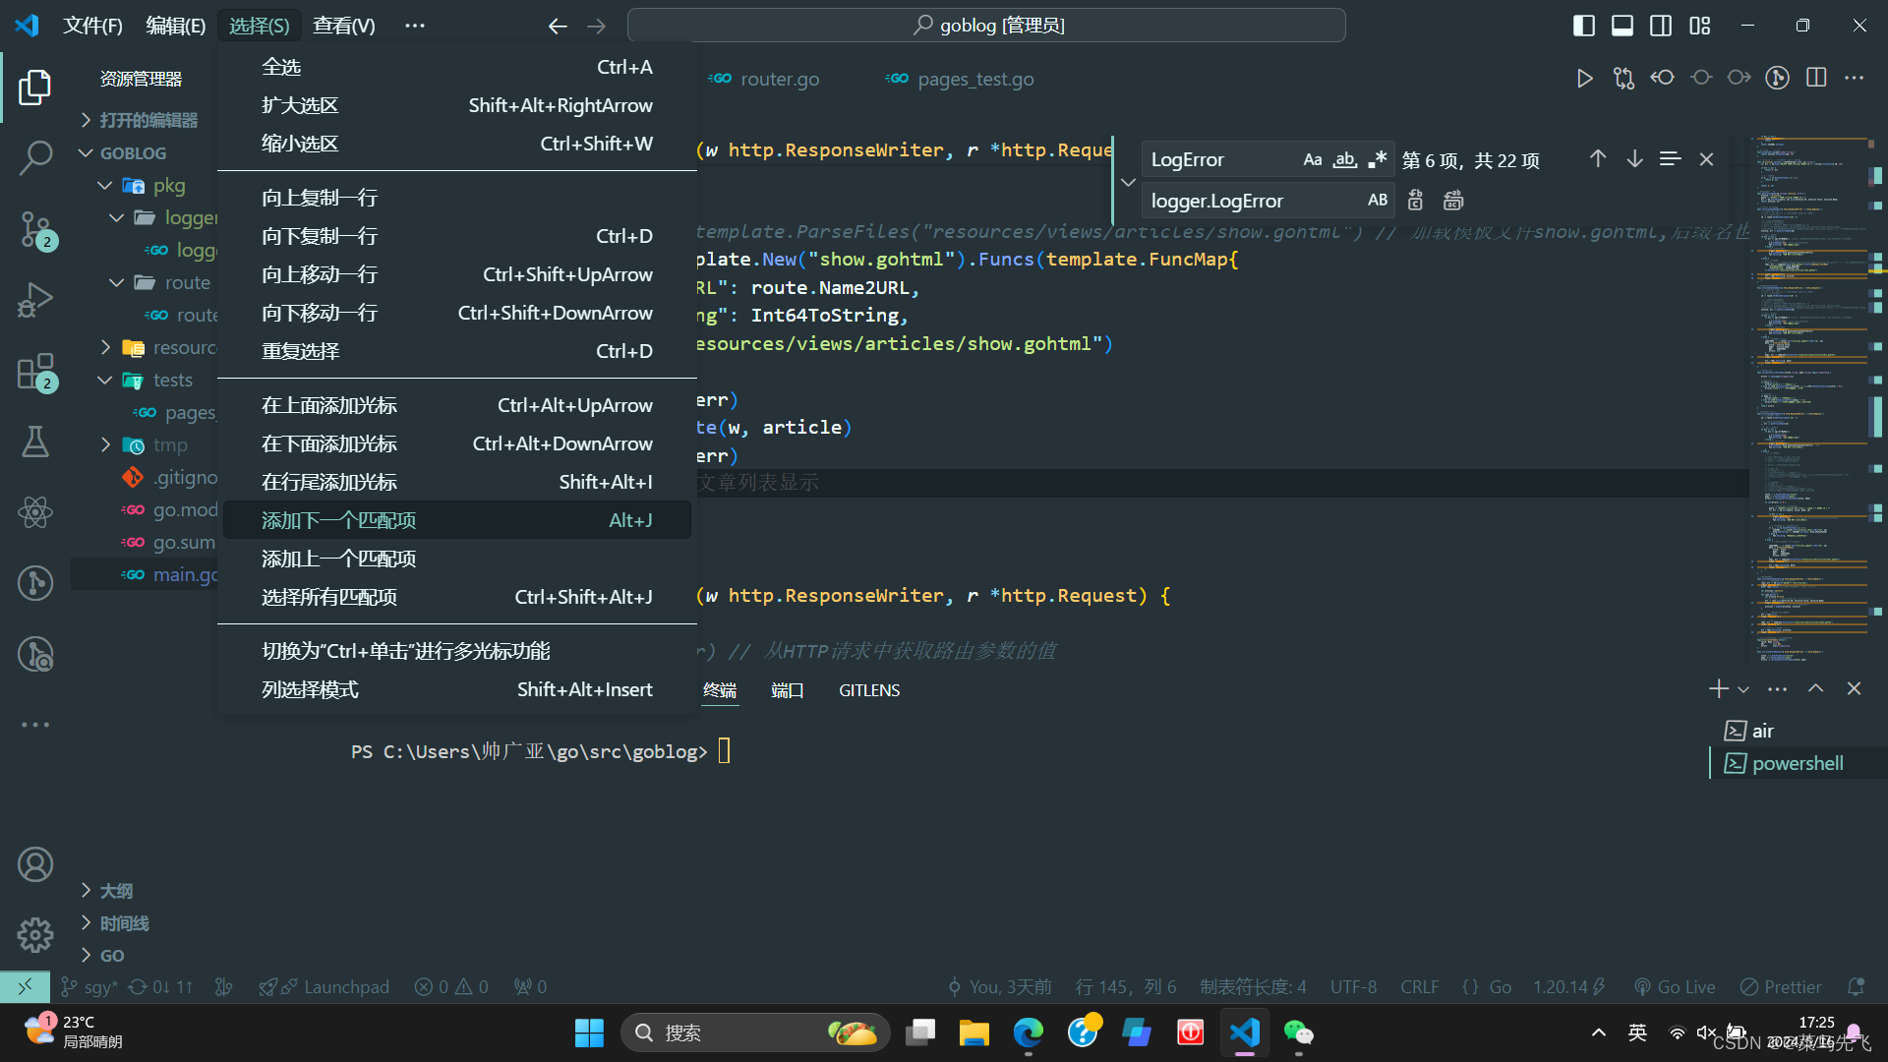Viewport: 1888px width, 1062px height.
Task: Click the compare changes icon in editor toolbar
Action: [x=1623, y=79]
